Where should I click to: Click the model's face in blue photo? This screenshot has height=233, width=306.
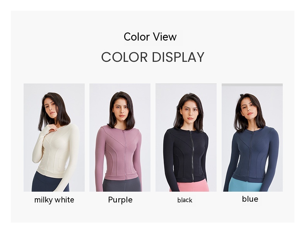[x=250, y=109]
